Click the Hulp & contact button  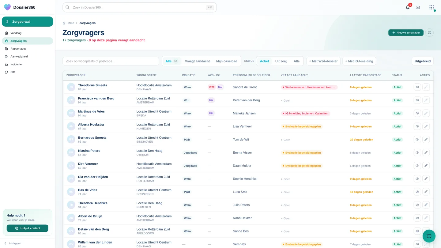[x=28, y=228]
